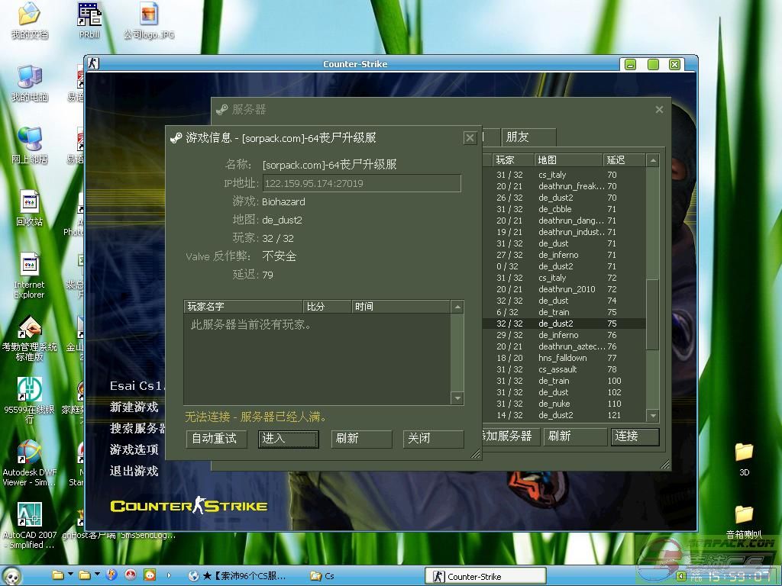Open 我的电脑 desktop icon
Screen dimensions: 782x586
(29, 79)
